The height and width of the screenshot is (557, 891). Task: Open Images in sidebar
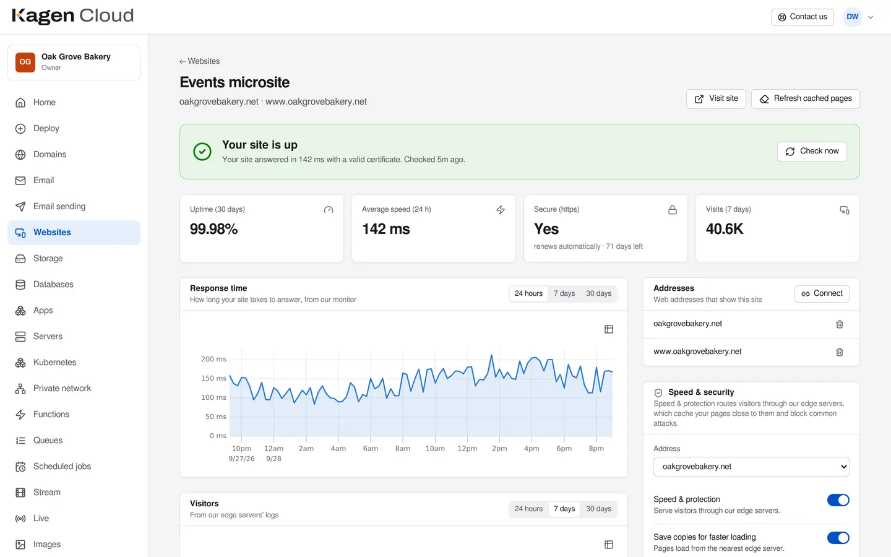tap(74, 545)
